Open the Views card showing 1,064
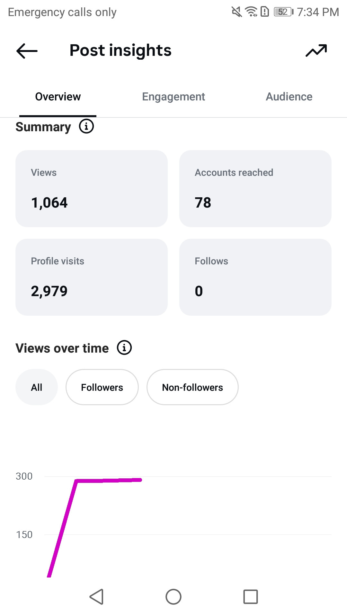347x616 pixels. pyautogui.click(x=92, y=189)
